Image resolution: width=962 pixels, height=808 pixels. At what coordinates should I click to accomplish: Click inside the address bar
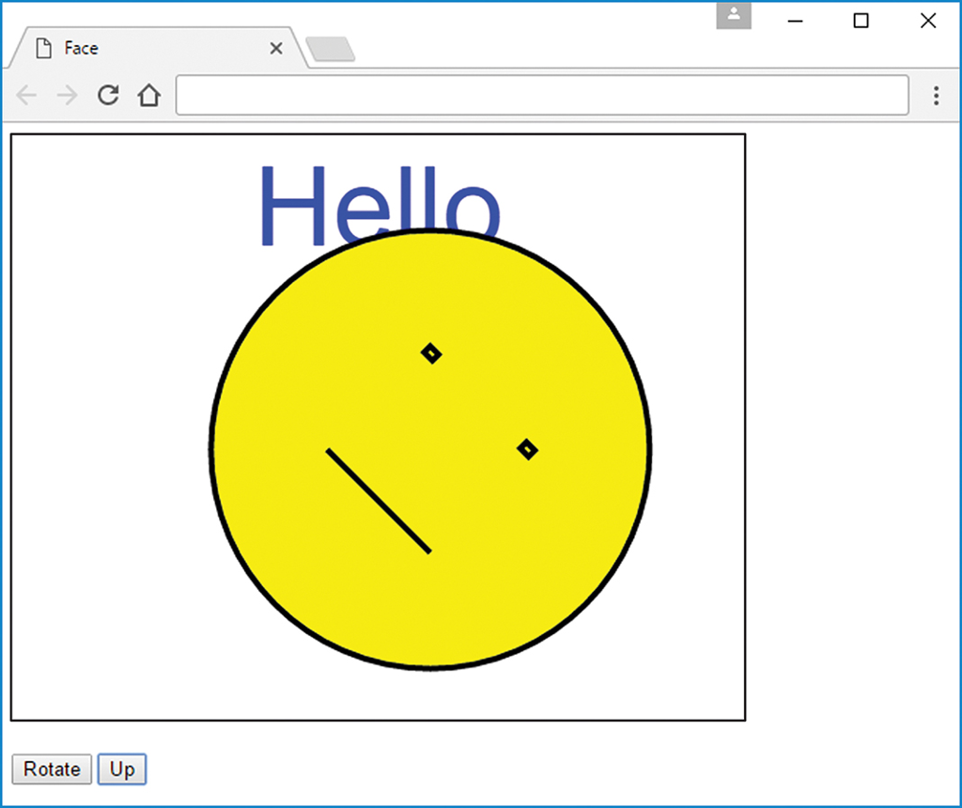click(x=545, y=95)
